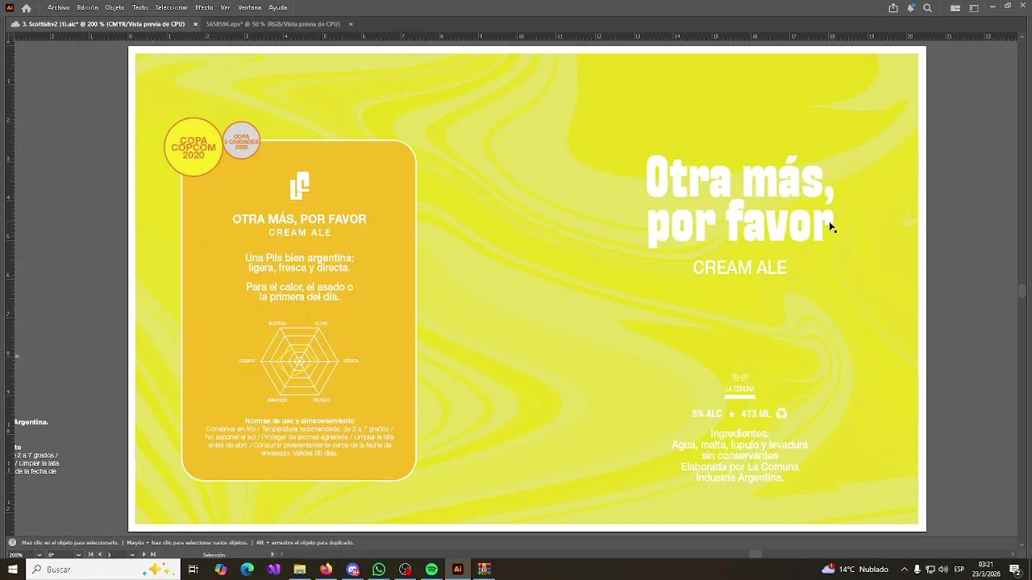
Task: Open the search magnifier in top bar
Action: [x=927, y=8]
